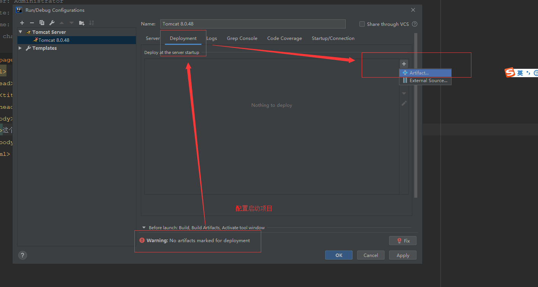This screenshot has width=538, height=287.
Task: Open the Grep Console tab
Action: [242, 38]
